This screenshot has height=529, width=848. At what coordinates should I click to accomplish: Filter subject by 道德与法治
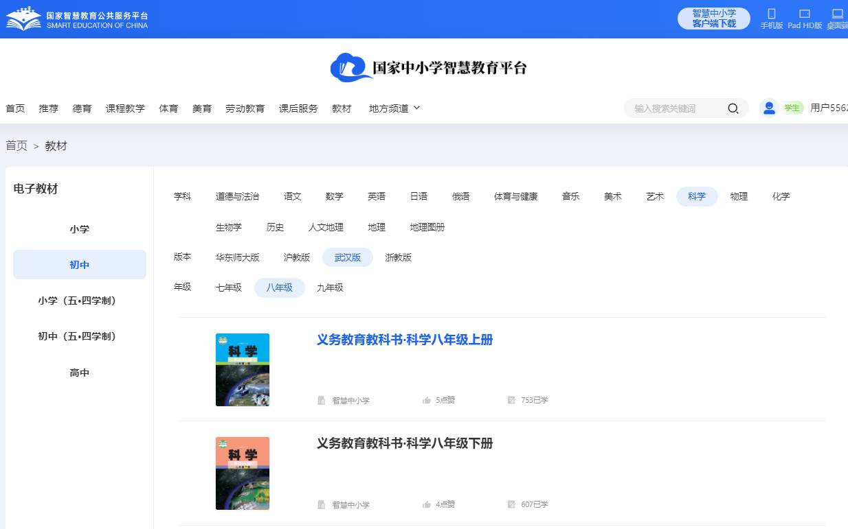click(238, 196)
